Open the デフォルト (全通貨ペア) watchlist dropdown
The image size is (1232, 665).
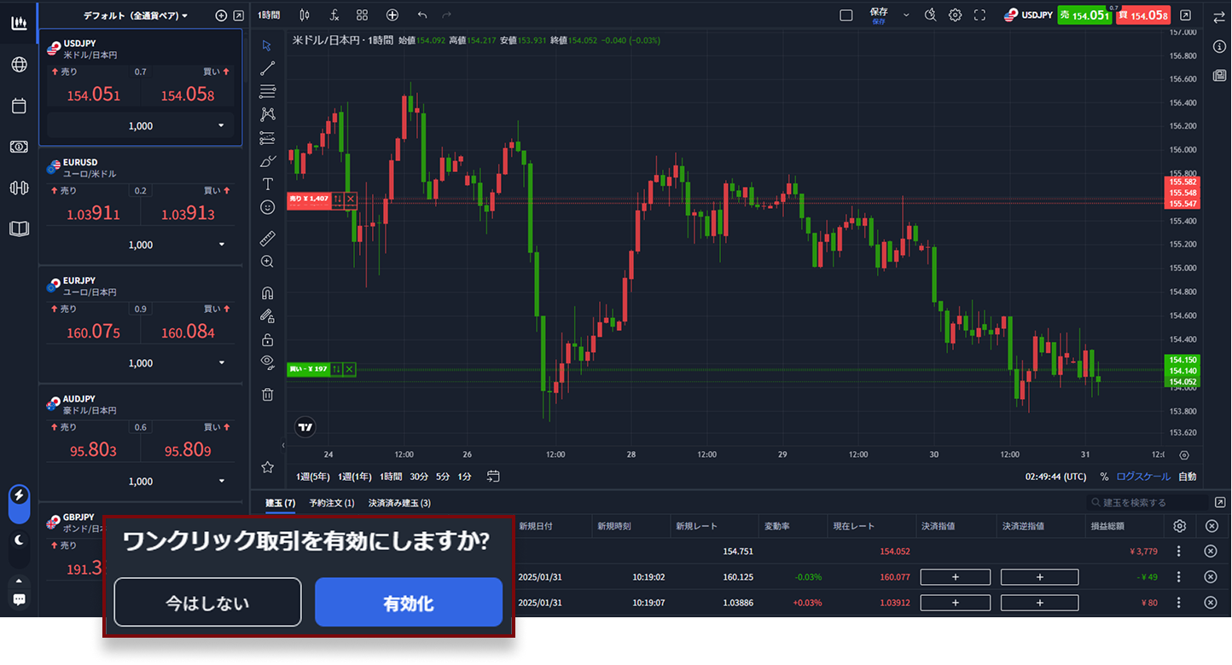(136, 15)
